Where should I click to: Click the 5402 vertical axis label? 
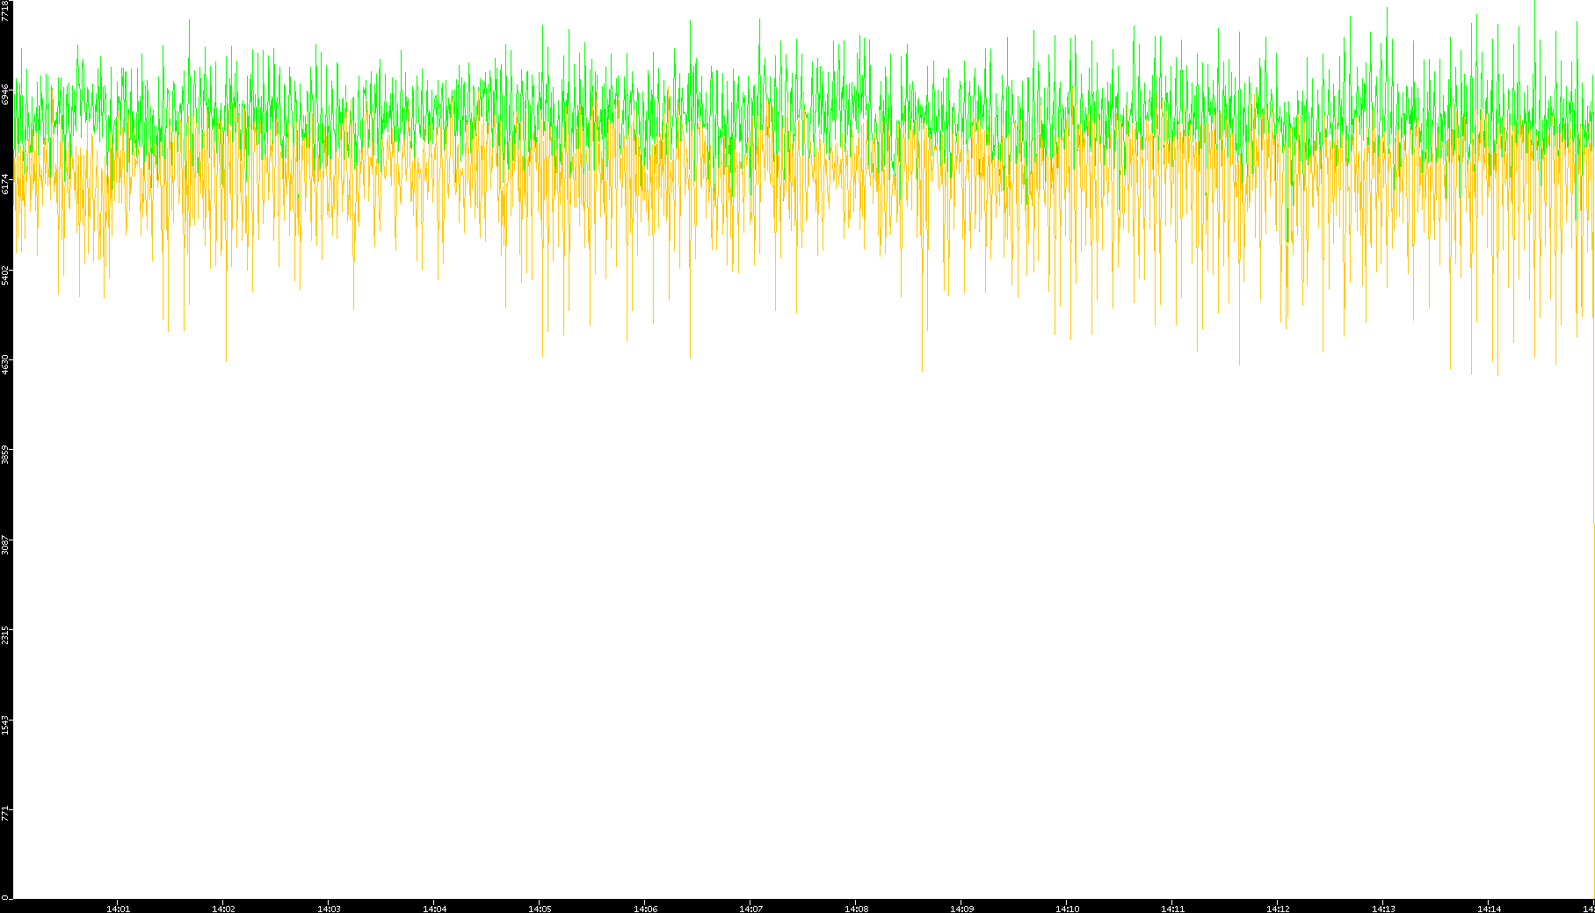point(5,274)
